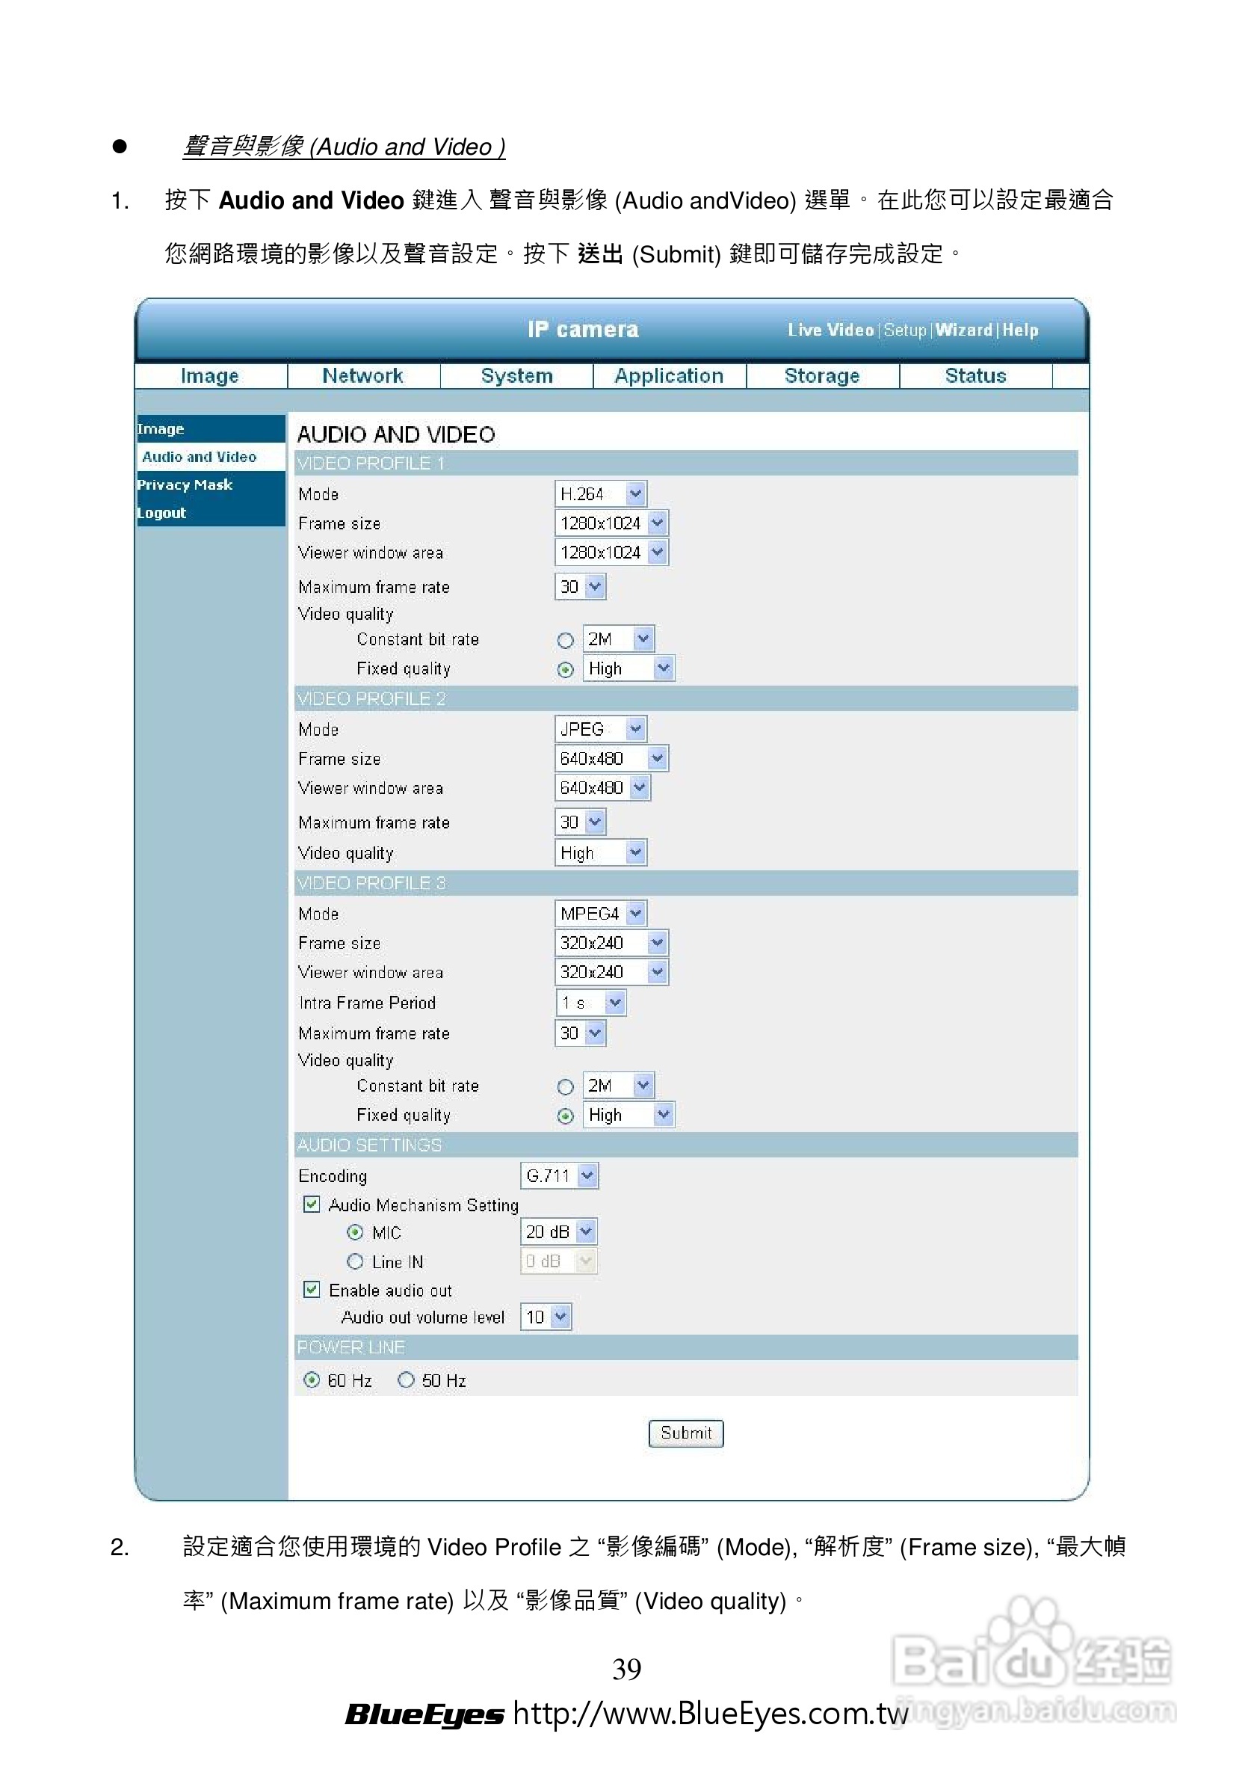This screenshot has height=1781, width=1254.
Task: Open Profile 2 Maximum frame rate dropdown
Action: pyautogui.click(x=580, y=822)
